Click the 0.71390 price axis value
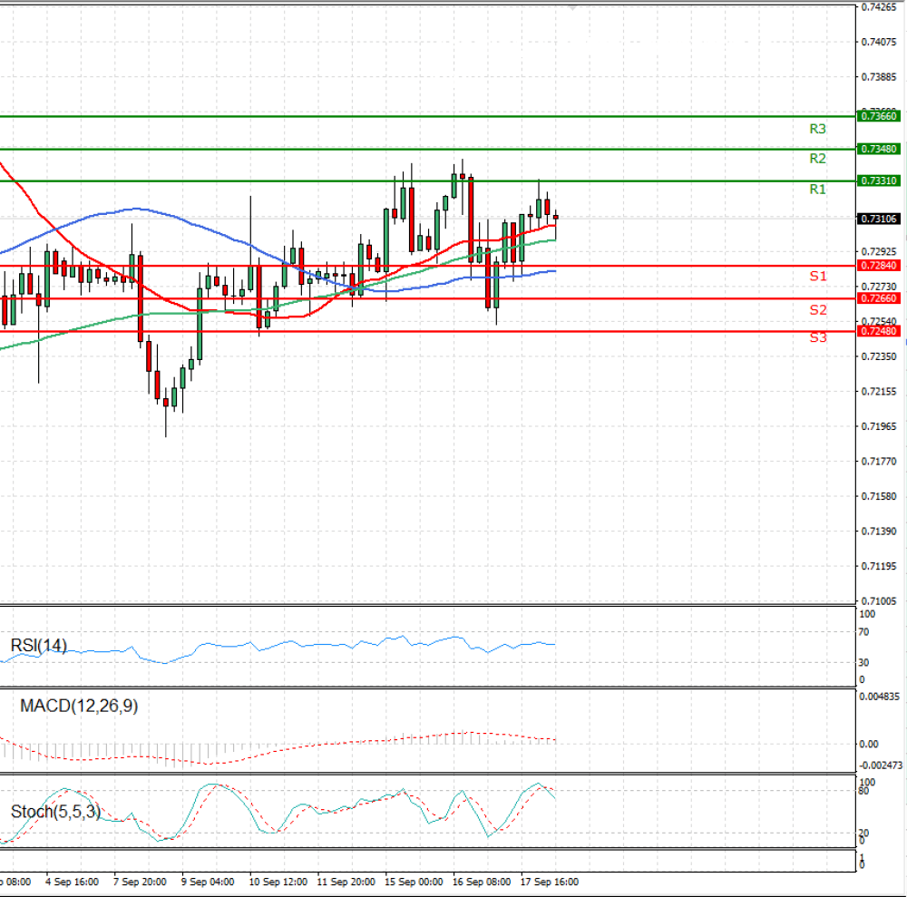 (879, 531)
